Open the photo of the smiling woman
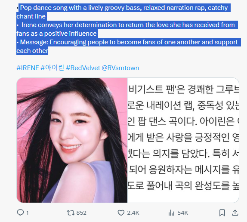The width and height of the screenshot is (247, 222). [72, 140]
